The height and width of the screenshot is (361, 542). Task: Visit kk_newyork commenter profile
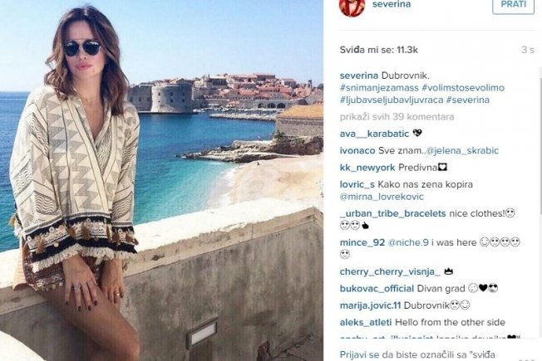(367, 168)
